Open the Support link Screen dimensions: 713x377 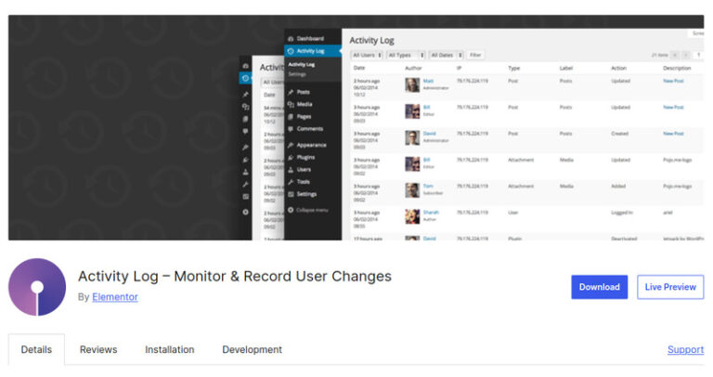(x=685, y=349)
